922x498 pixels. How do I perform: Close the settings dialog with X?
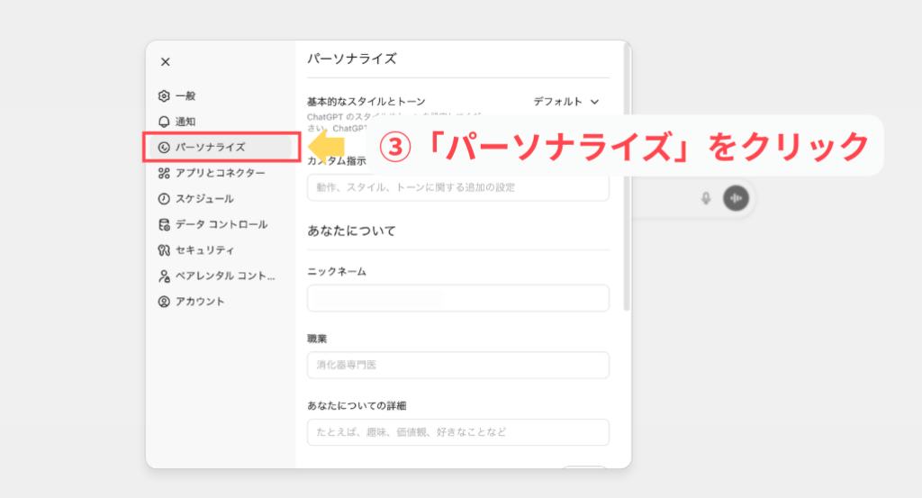pos(165,62)
